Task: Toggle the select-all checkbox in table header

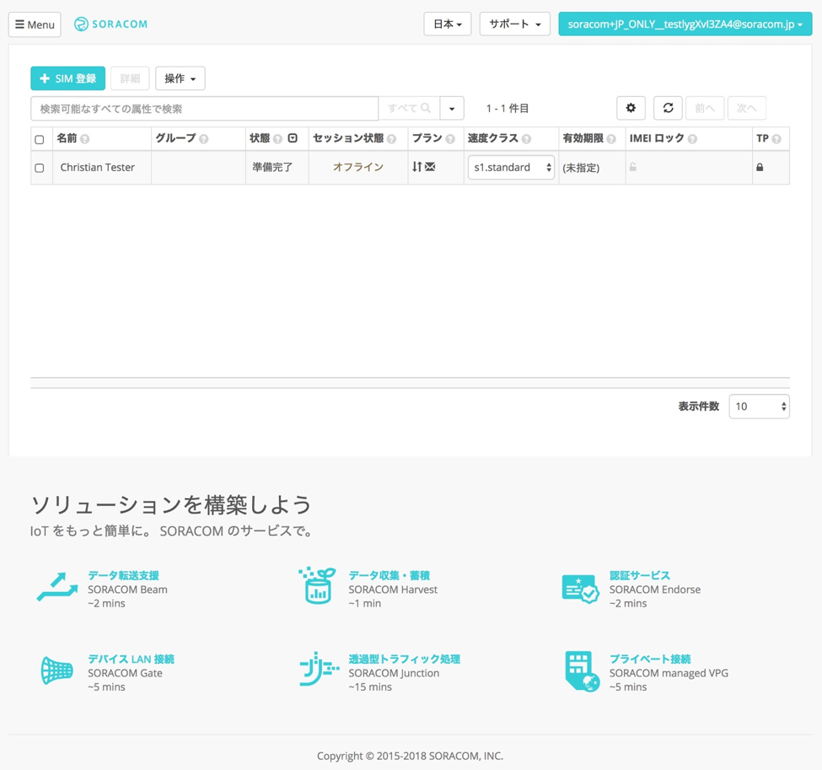Action: (40, 139)
